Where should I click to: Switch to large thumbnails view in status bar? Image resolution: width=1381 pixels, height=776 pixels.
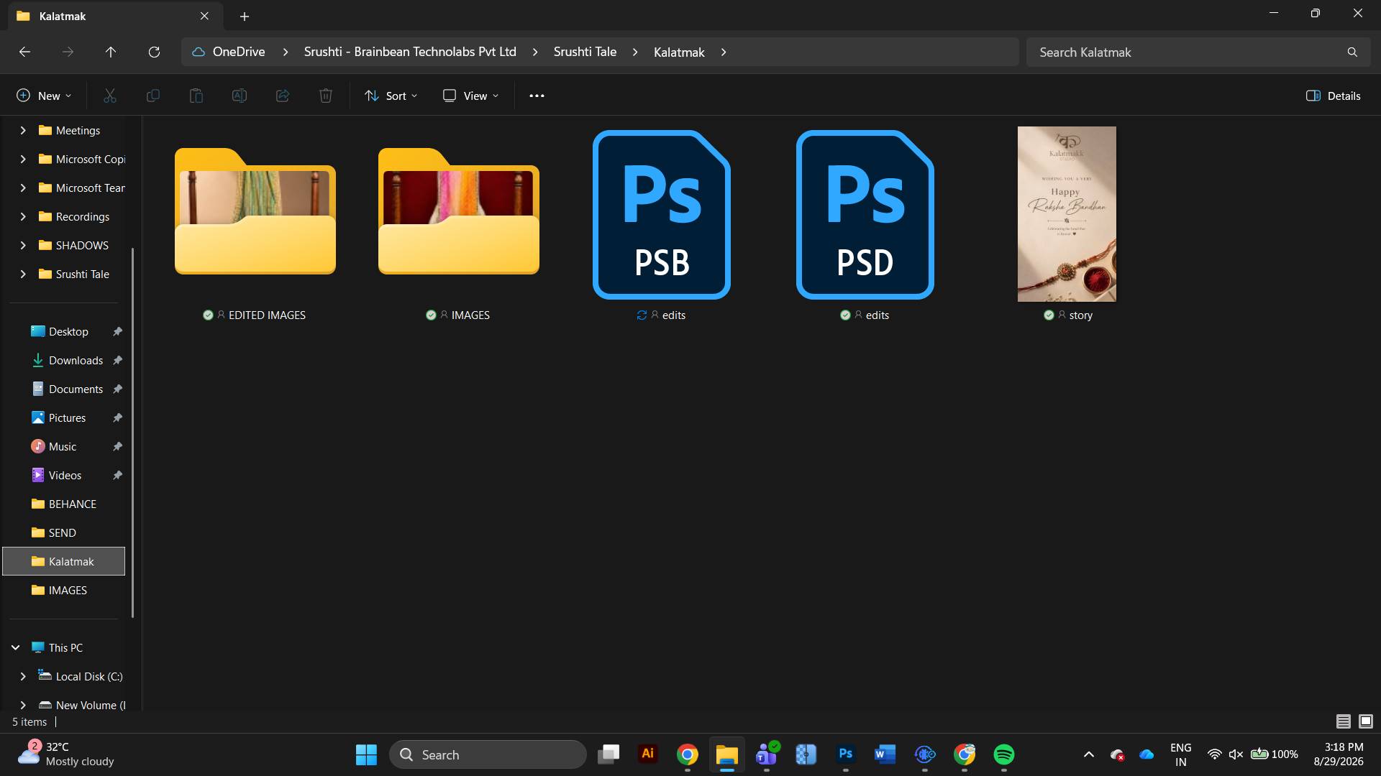(1366, 721)
